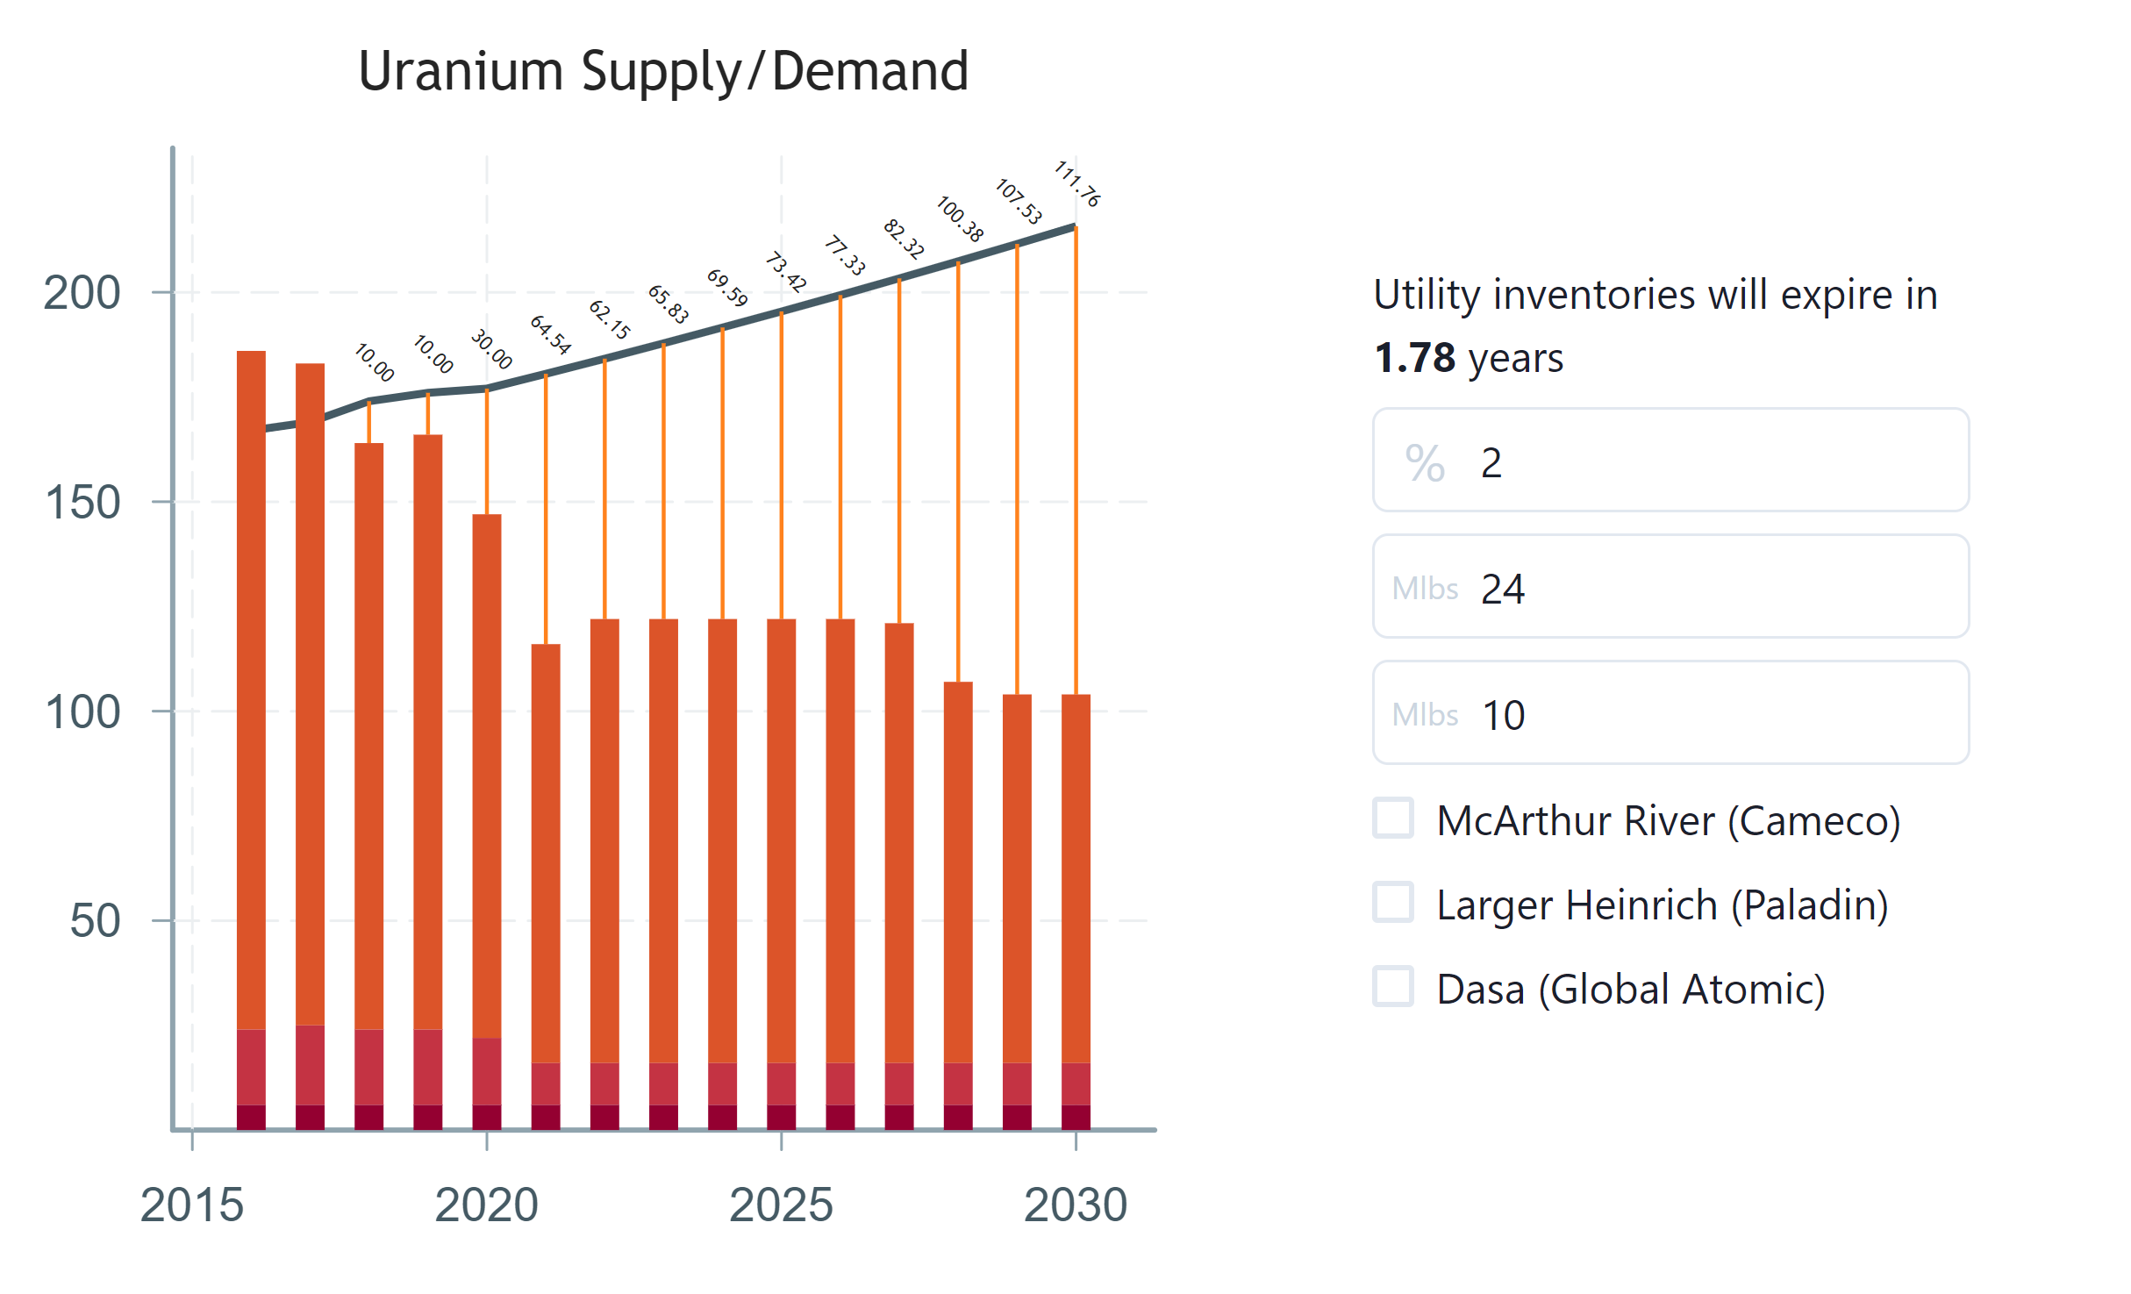
Task: Click the 30.00 deficit label
Action: (x=491, y=349)
